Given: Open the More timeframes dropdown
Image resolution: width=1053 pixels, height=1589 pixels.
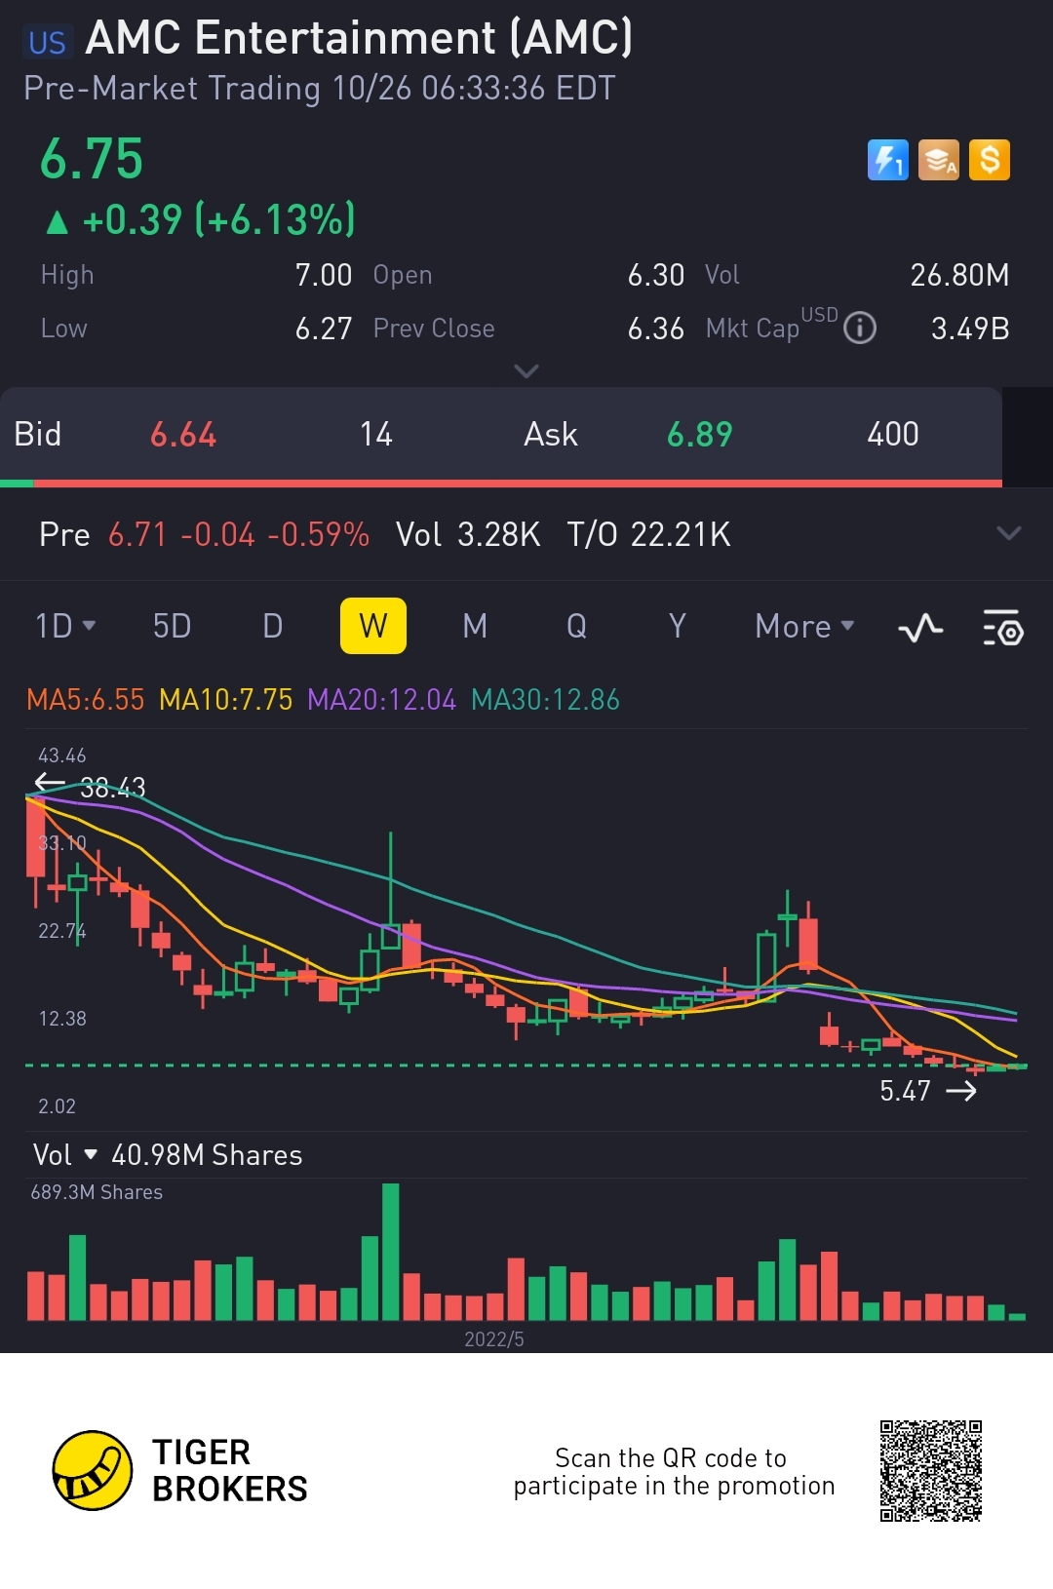Looking at the screenshot, I should 804,626.
